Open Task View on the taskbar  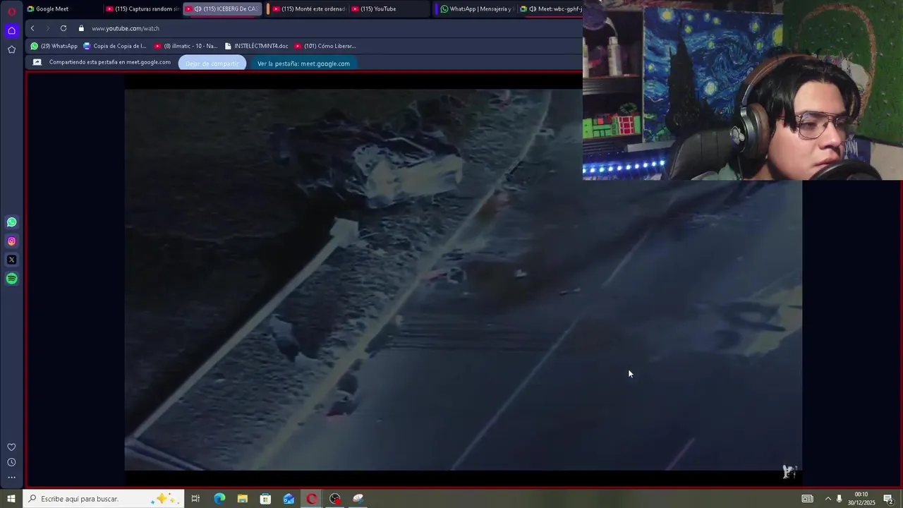tap(195, 499)
